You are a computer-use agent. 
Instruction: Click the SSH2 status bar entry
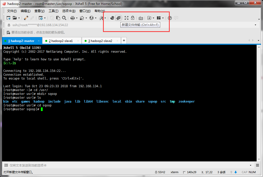coord(160,172)
